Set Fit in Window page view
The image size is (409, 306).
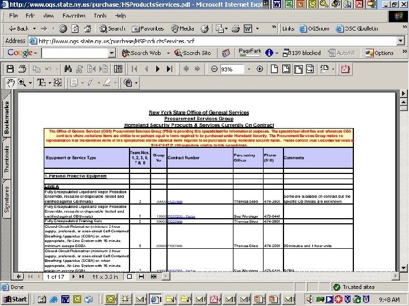click(x=286, y=69)
